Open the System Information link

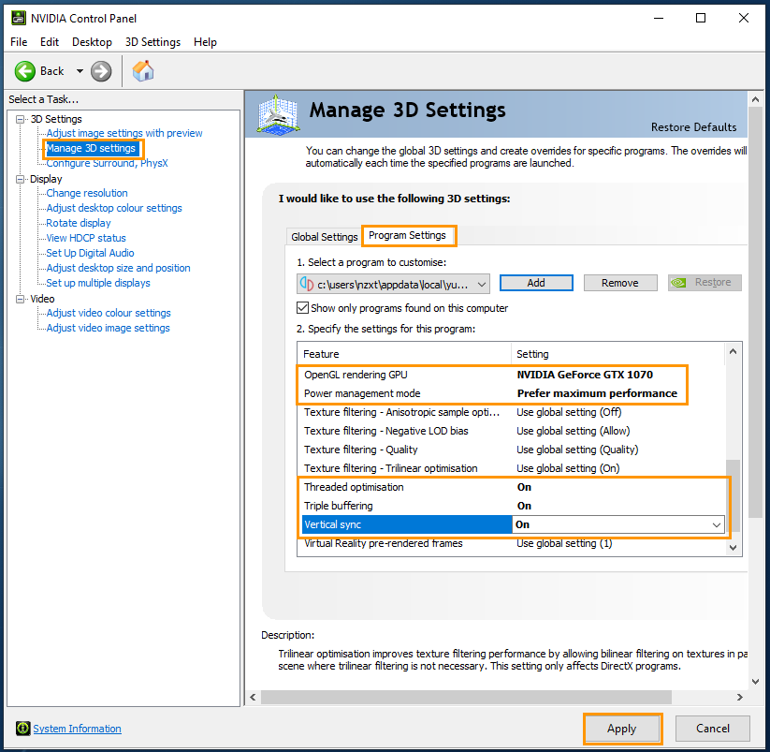click(x=77, y=729)
